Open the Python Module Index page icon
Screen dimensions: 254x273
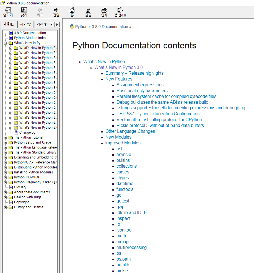click(11, 38)
